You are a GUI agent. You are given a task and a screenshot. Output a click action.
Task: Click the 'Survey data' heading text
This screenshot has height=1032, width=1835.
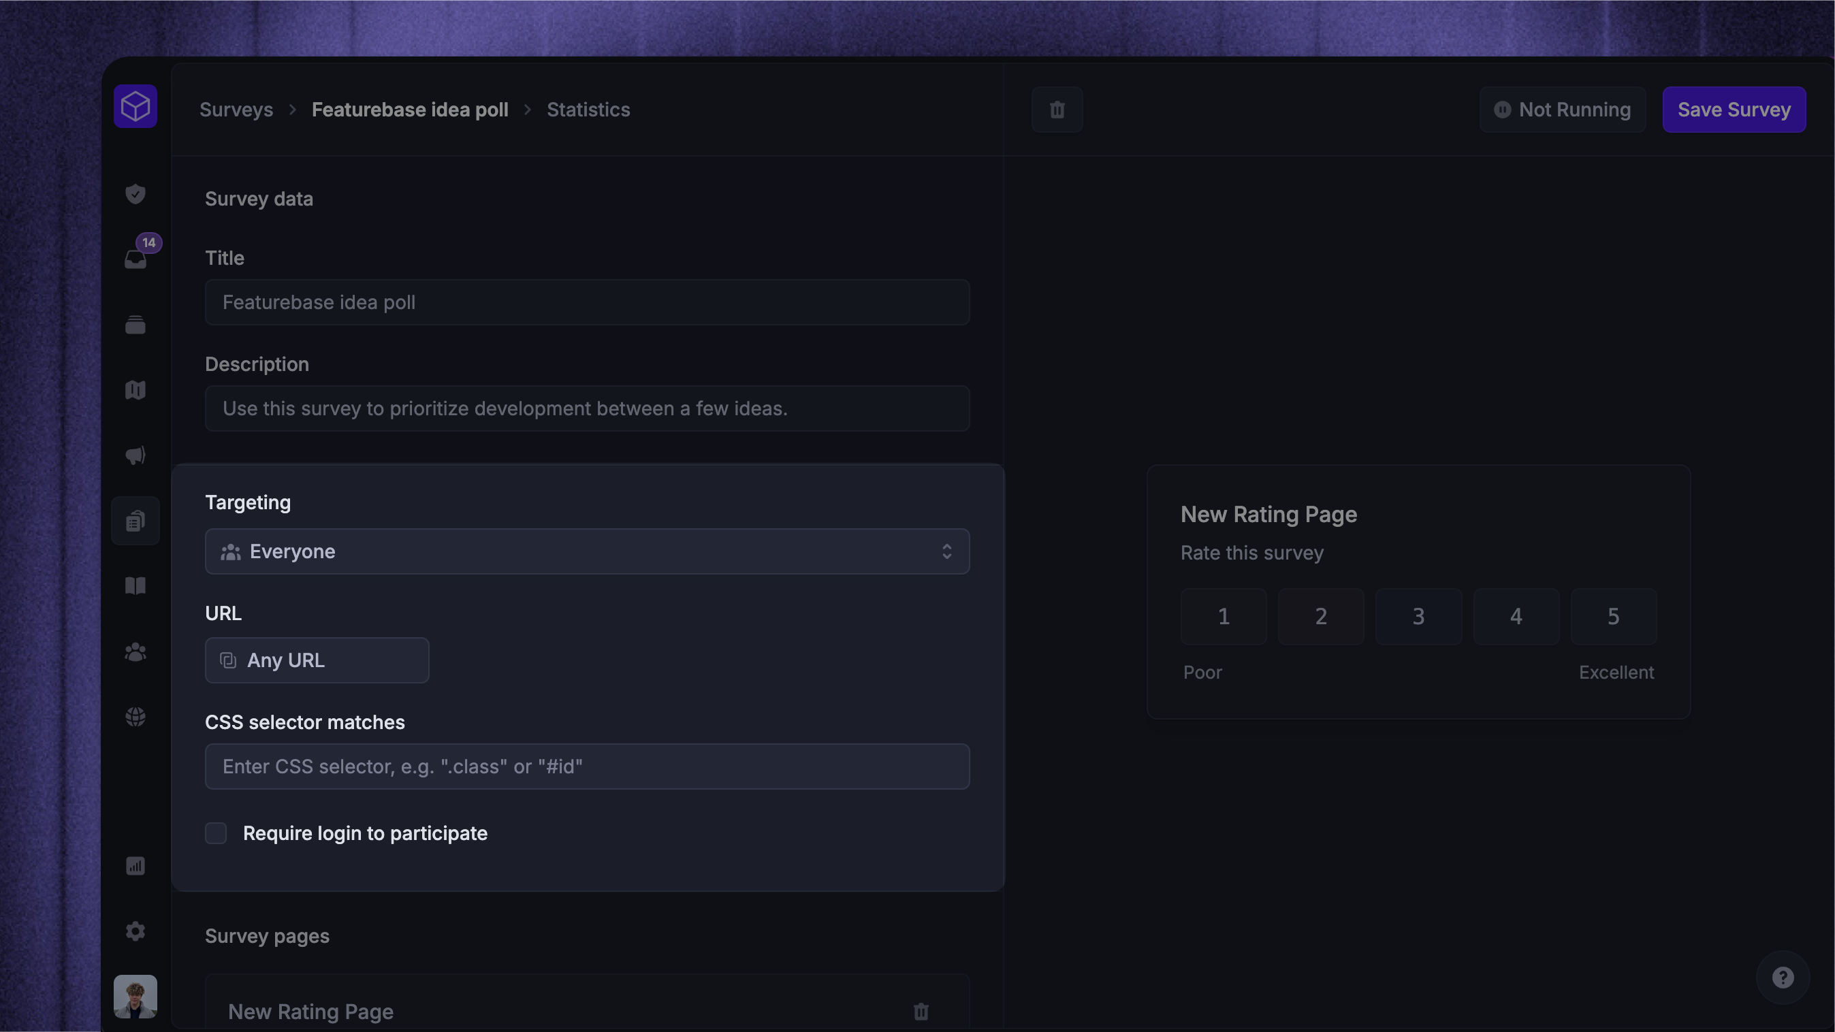[x=259, y=199]
